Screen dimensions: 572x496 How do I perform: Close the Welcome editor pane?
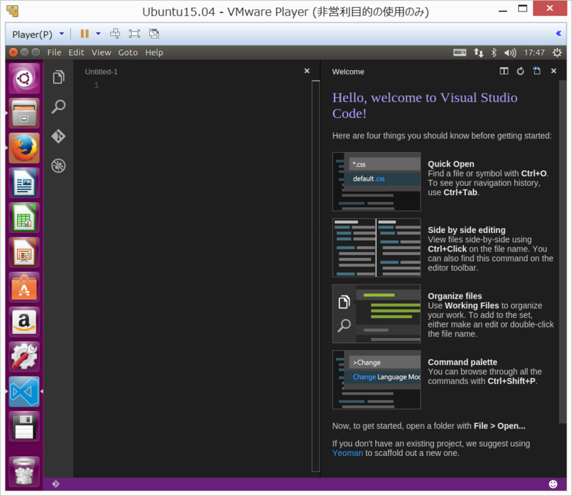pyautogui.click(x=553, y=71)
